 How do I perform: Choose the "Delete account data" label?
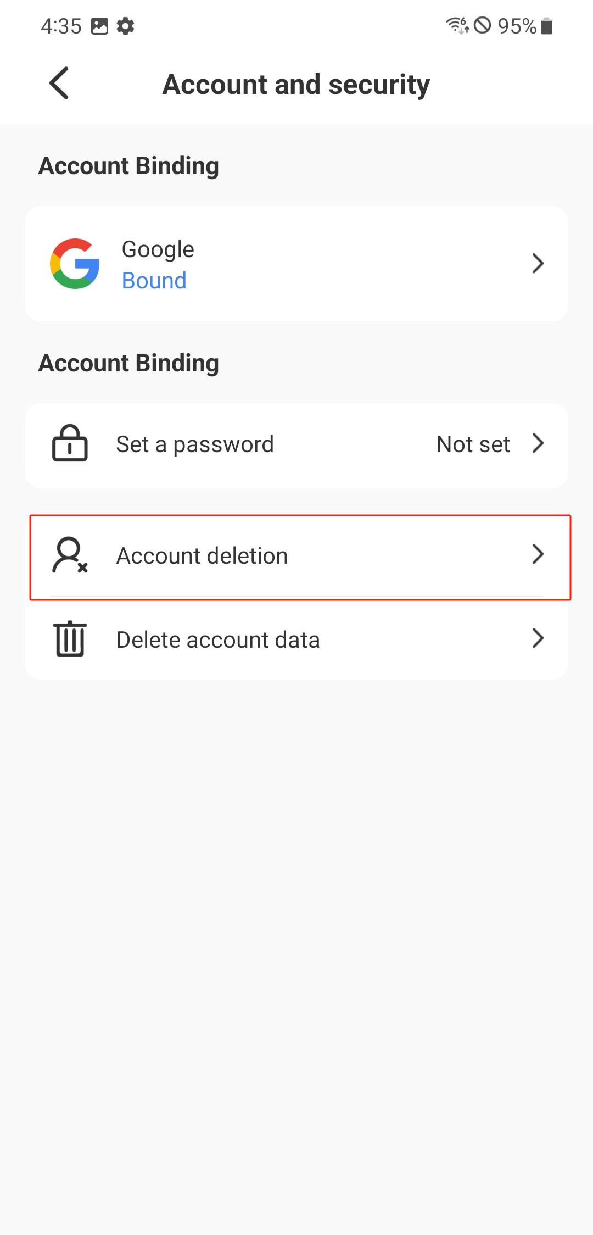pyautogui.click(x=218, y=640)
